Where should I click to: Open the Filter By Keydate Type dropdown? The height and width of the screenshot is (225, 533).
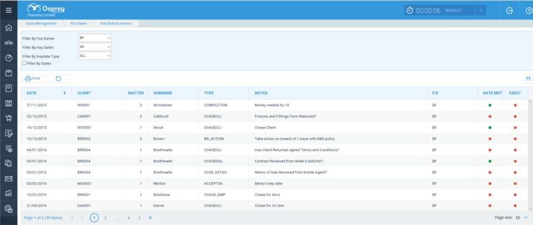95,55
